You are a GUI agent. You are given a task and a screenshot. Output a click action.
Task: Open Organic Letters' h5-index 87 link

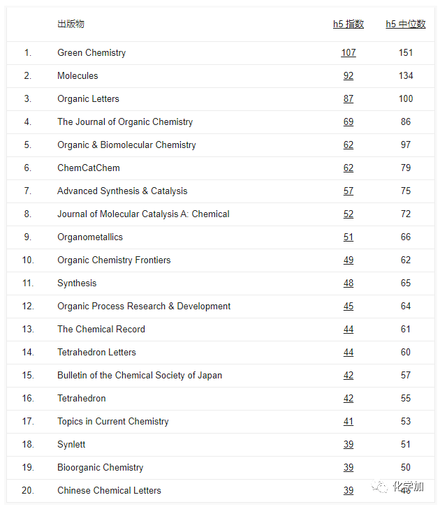click(x=348, y=99)
